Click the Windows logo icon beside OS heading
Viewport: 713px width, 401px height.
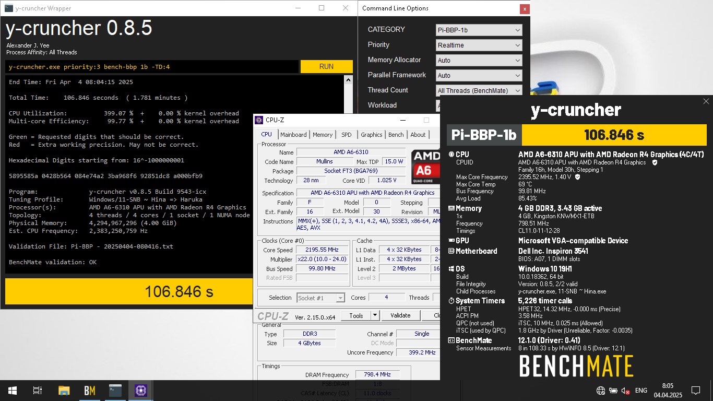pos(451,269)
